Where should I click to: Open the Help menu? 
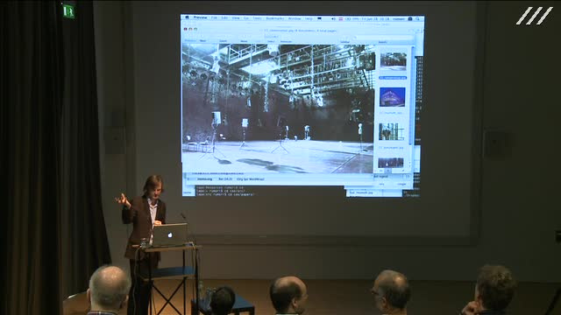pos(309,17)
